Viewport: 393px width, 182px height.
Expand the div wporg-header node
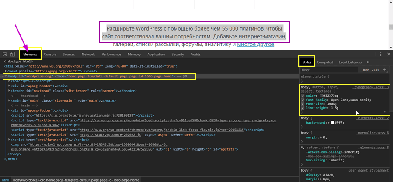coord(9,86)
